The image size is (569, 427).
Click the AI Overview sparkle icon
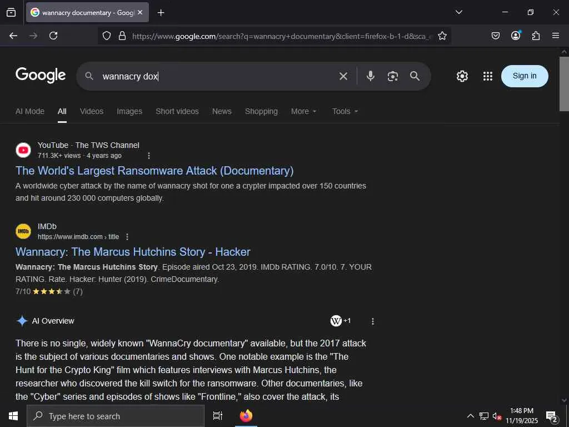pos(22,321)
